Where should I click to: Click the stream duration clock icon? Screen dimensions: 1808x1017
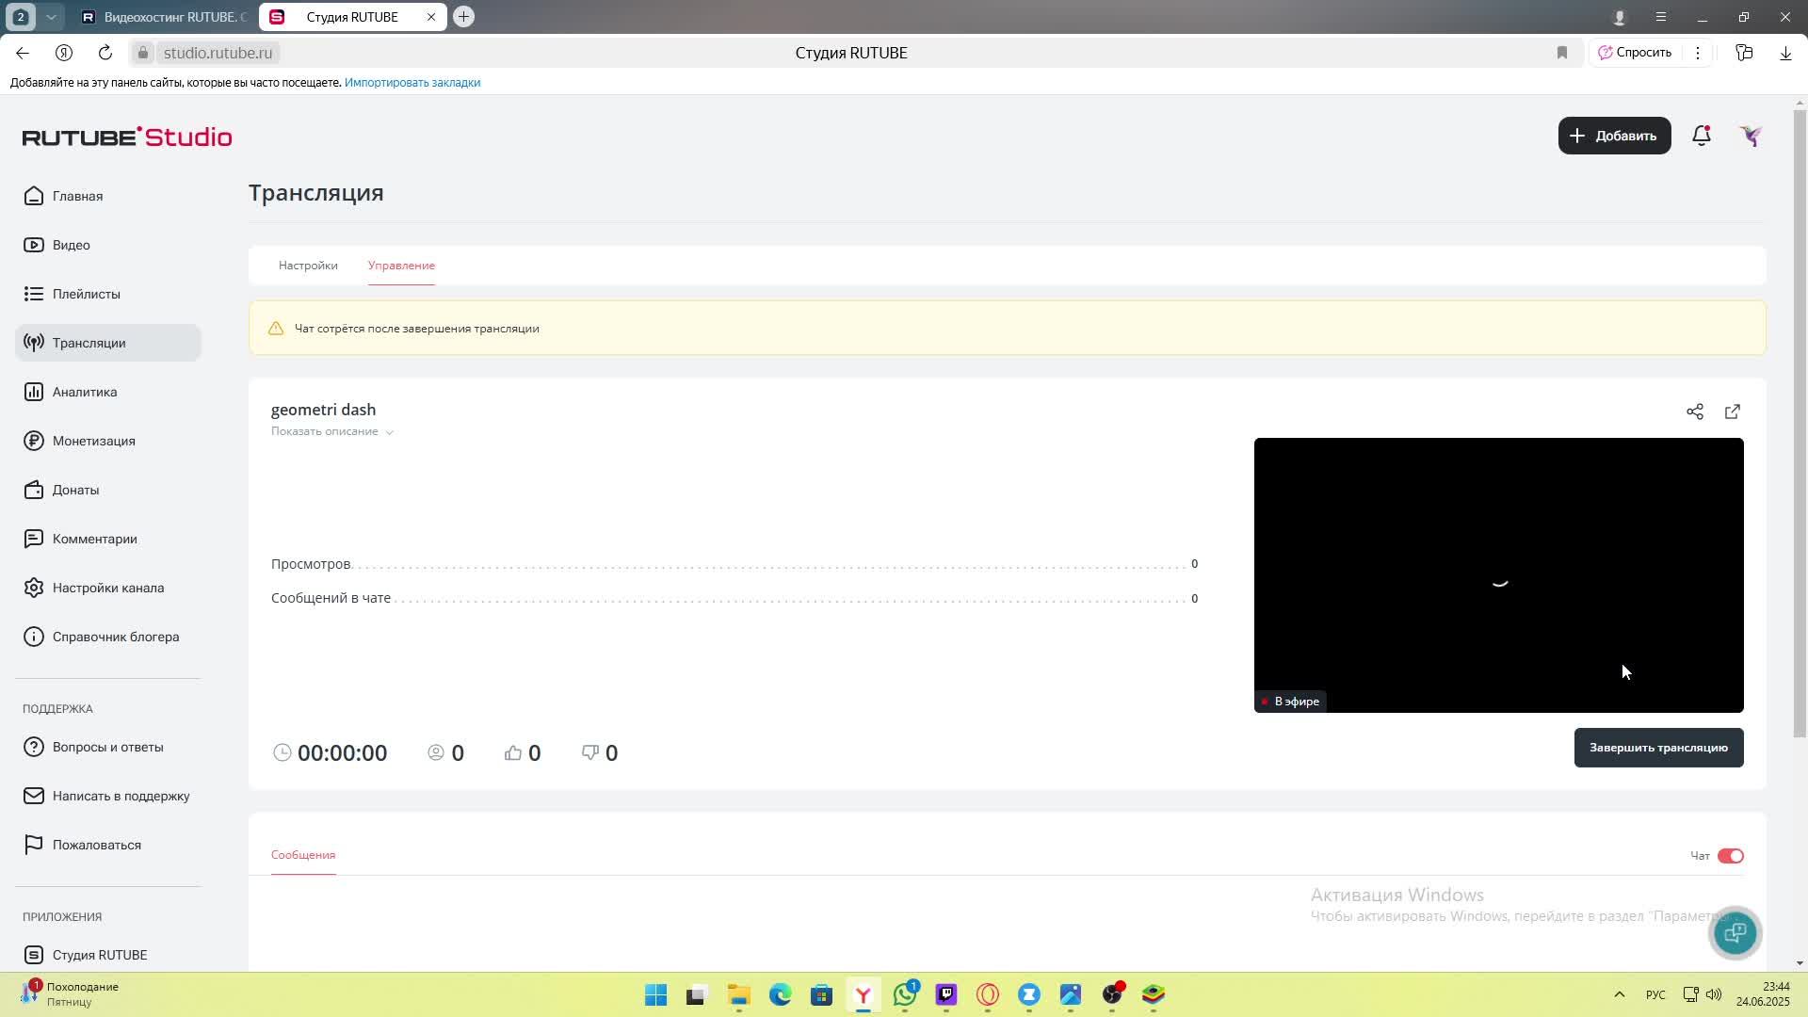click(282, 752)
